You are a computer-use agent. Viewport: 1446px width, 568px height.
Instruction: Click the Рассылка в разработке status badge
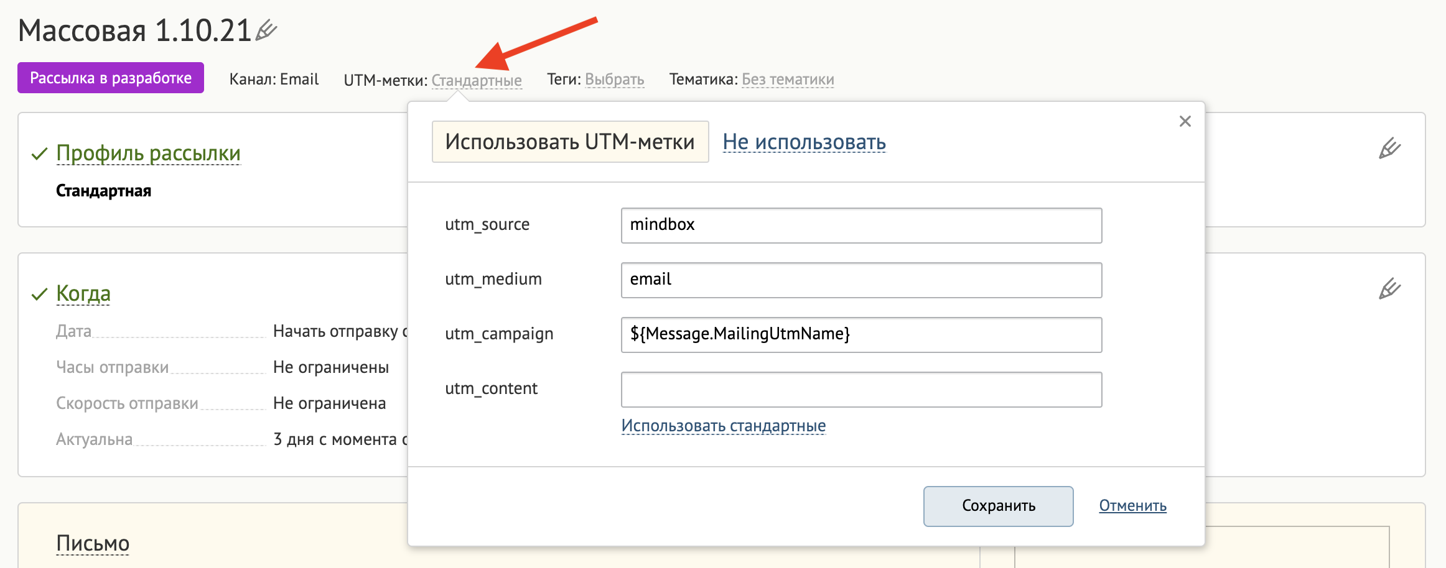[x=111, y=78]
